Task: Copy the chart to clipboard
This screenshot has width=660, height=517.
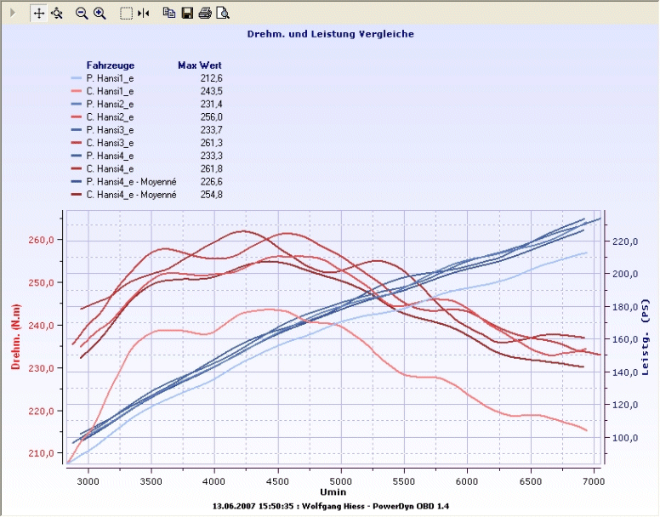Action: tap(169, 13)
